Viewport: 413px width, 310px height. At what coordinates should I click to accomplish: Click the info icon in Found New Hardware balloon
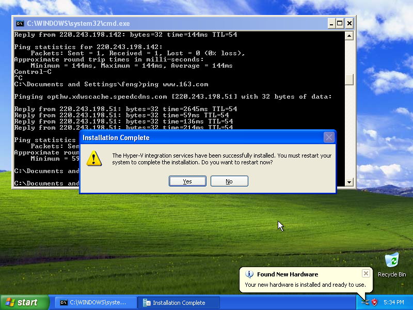coord(249,274)
